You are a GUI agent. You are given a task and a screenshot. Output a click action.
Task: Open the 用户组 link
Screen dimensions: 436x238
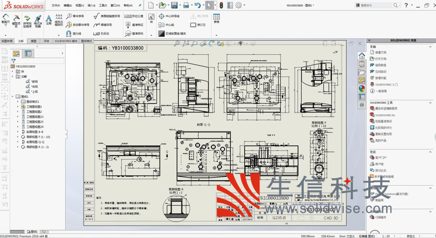click(x=379, y=164)
